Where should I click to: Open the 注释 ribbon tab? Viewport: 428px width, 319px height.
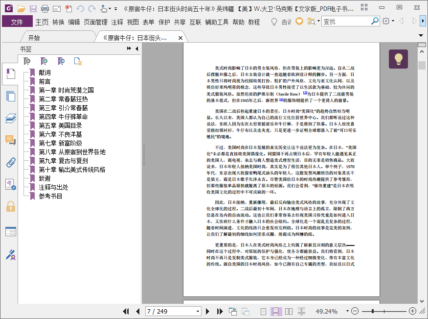(x=117, y=22)
